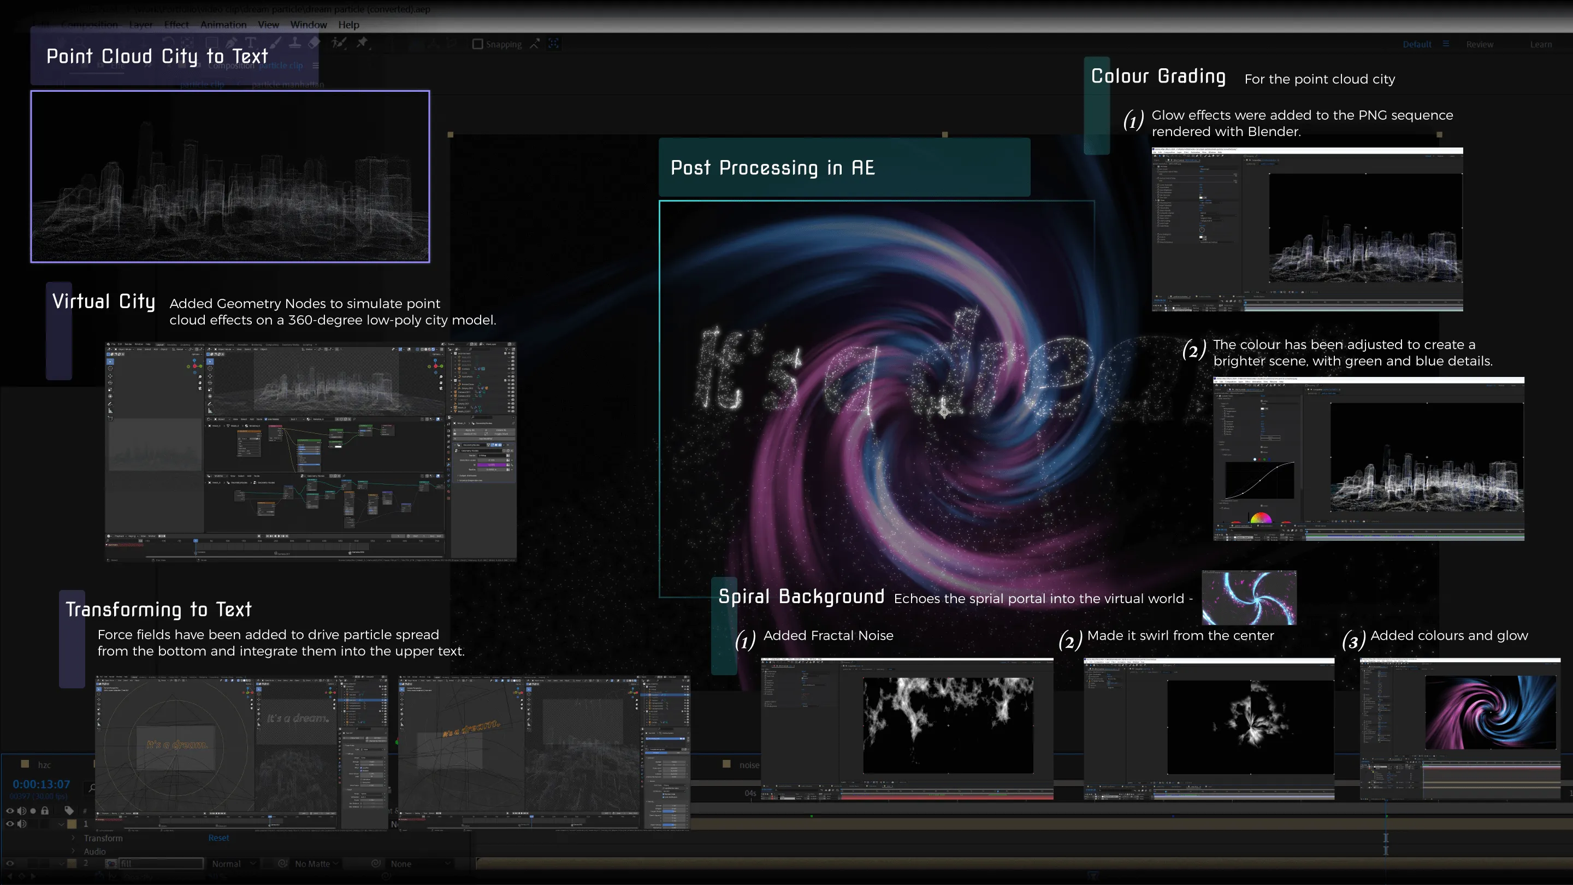Click the lock column icon in timeline header

pos(45,811)
